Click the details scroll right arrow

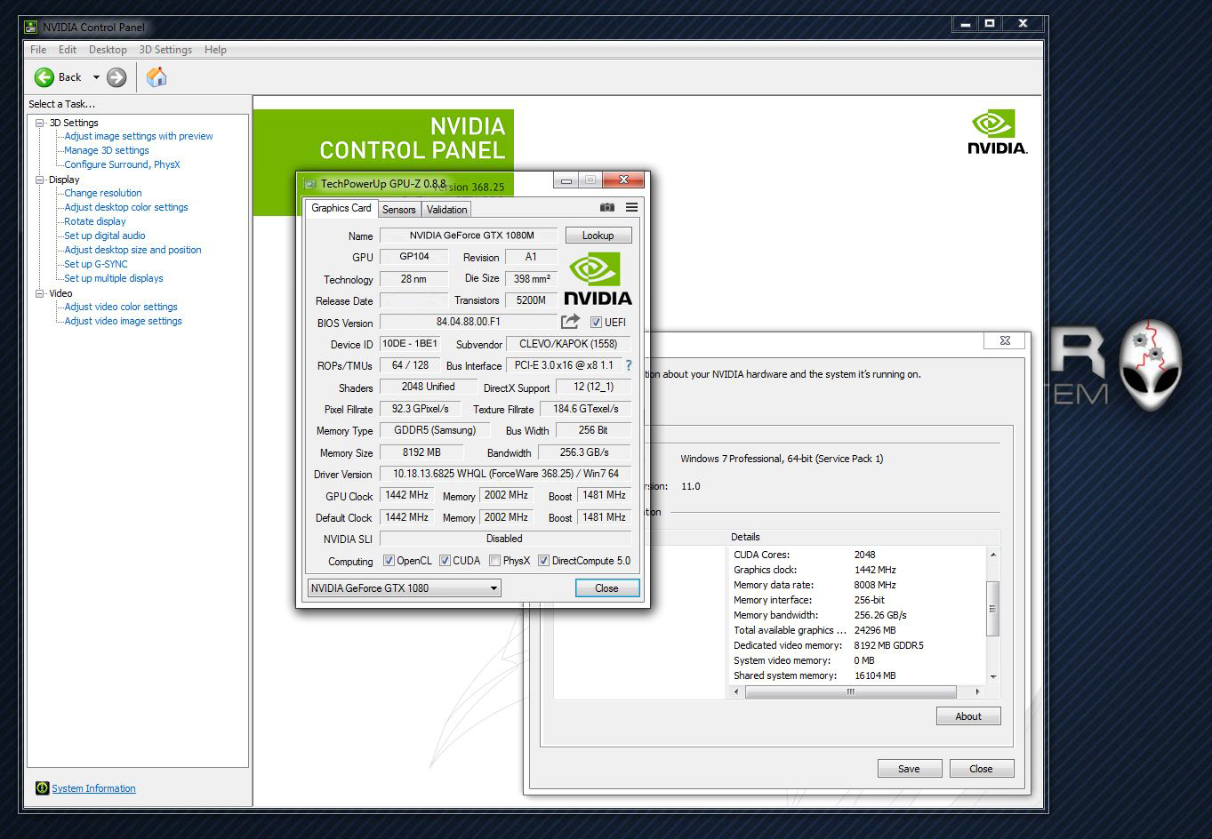(977, 691)
